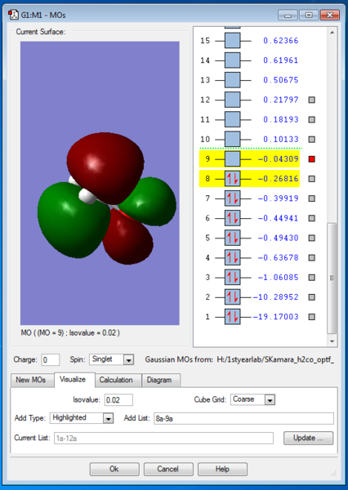Click the Current List field
This screenshot has width=348, height=490.
[x=163, y=438]
